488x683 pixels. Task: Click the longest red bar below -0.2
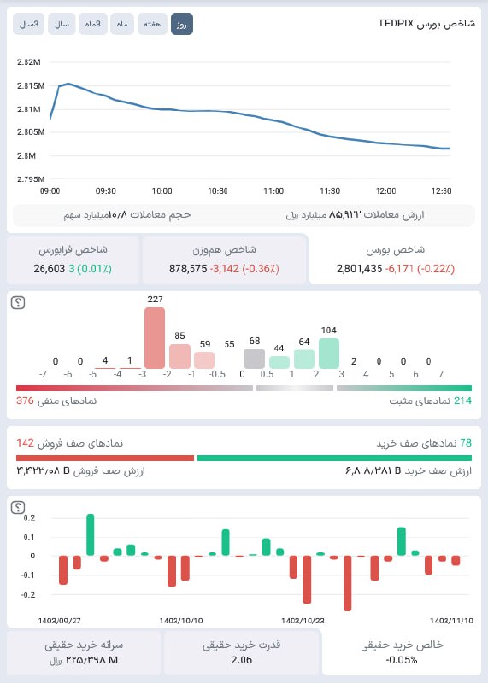[347, 583]
